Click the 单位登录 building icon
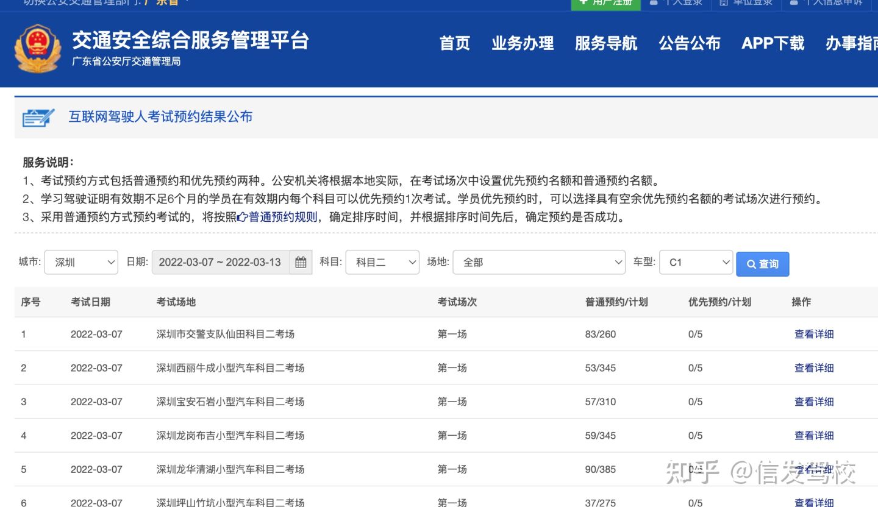Viewport: 878px width, 507px height. coord(724,2)
